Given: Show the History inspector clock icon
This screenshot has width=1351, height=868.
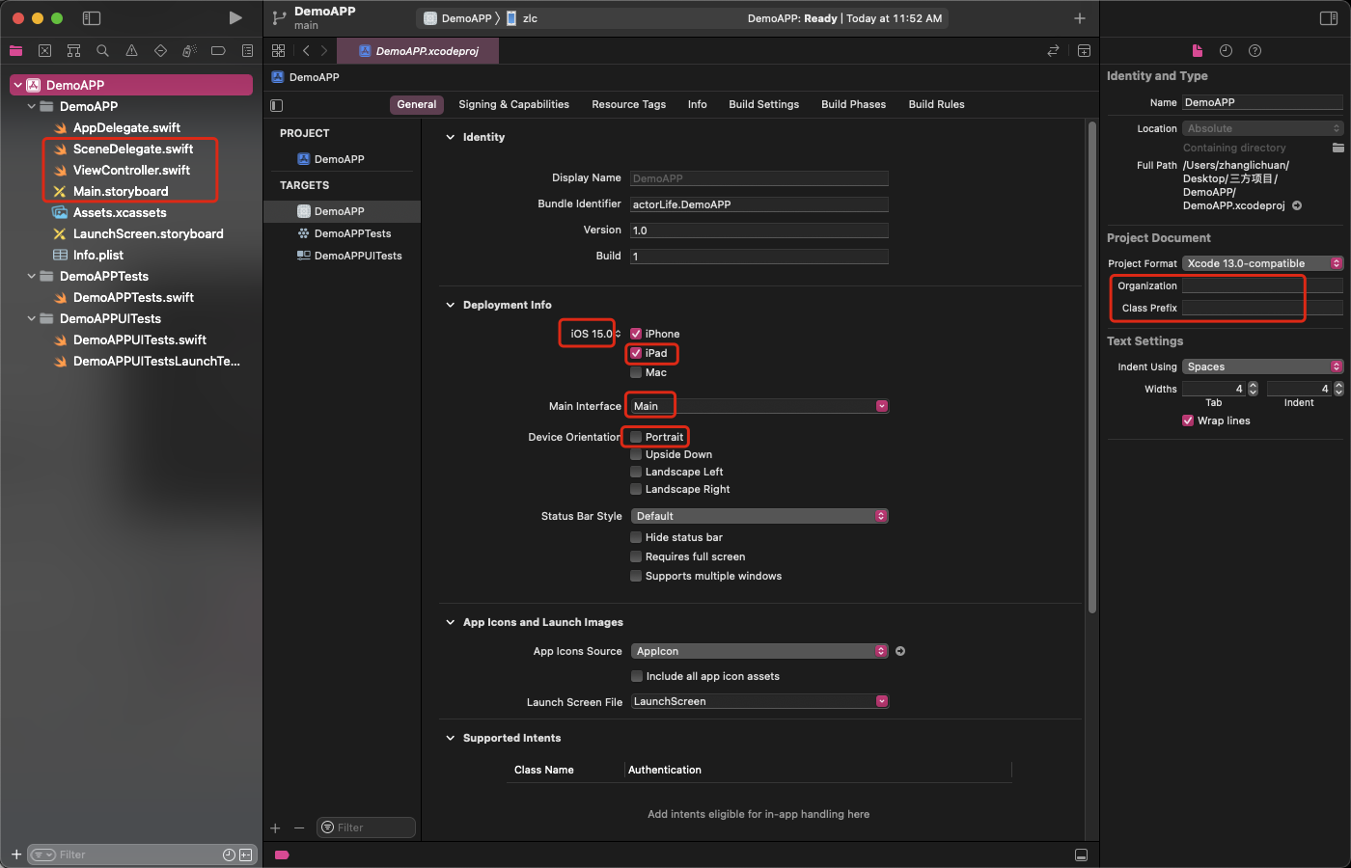Looking at the screenshot, I should 1226,51.
